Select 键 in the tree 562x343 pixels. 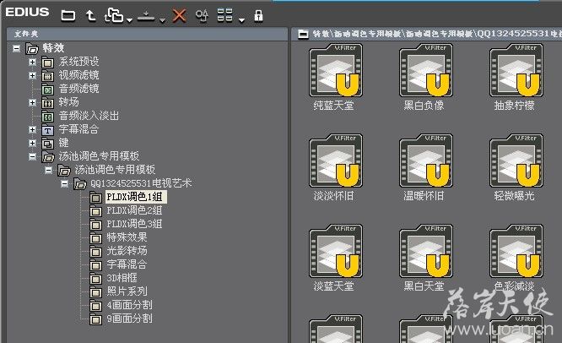[64, 143]
